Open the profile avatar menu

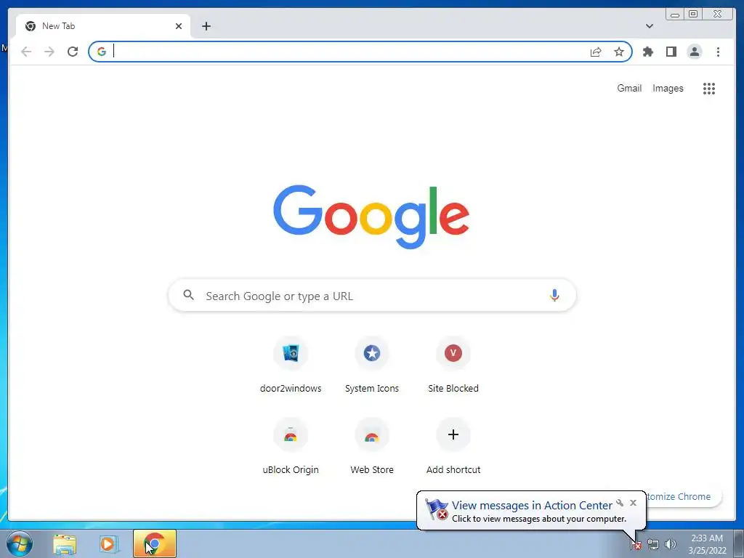pos(694,52)
